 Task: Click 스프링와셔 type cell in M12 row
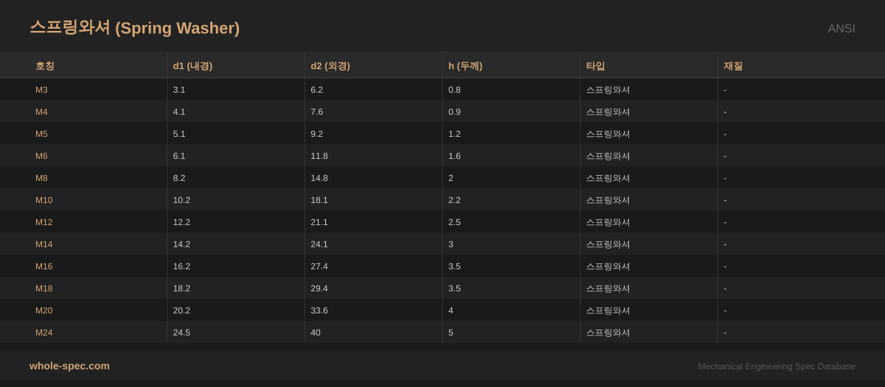(608, 222)
